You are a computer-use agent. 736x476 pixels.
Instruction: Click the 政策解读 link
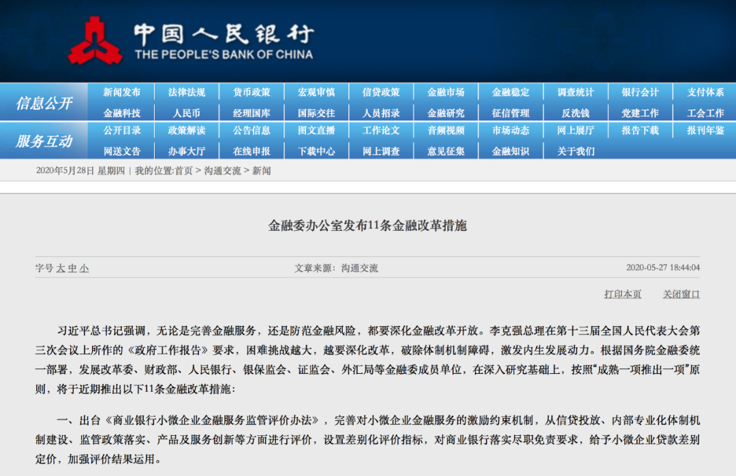click(x=187, y=130)
